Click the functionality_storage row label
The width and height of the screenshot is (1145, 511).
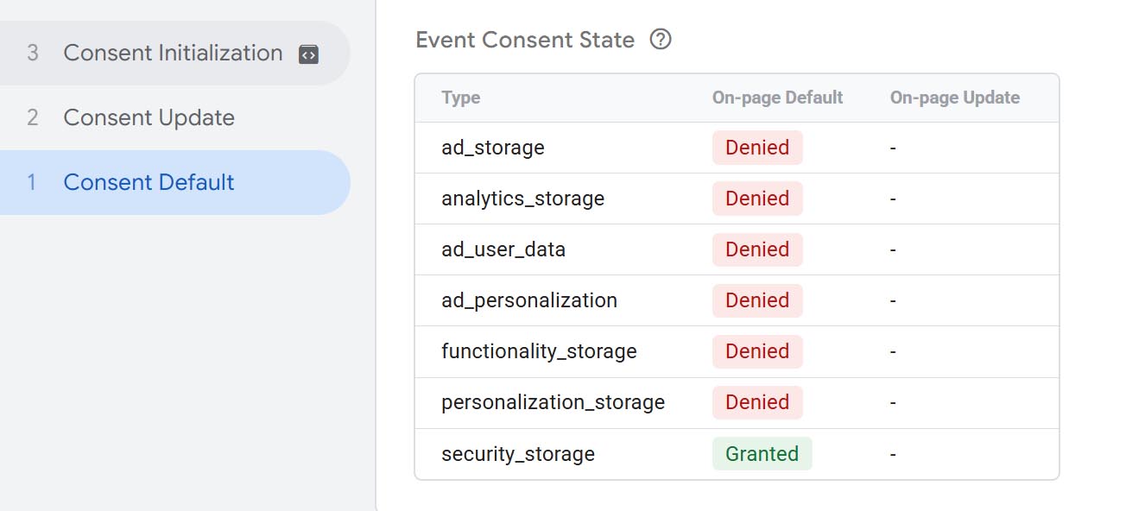(x=539, y=351)
